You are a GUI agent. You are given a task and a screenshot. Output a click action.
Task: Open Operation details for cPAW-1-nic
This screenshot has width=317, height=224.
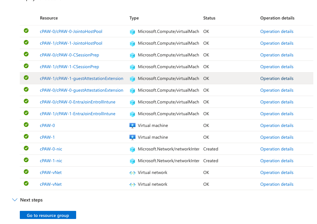point(277,161)
